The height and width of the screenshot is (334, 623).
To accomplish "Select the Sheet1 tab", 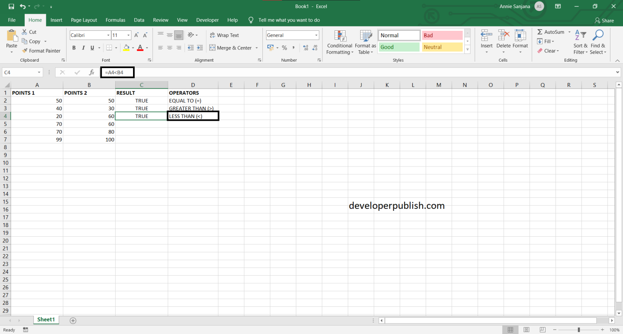I will coord(46,320).
